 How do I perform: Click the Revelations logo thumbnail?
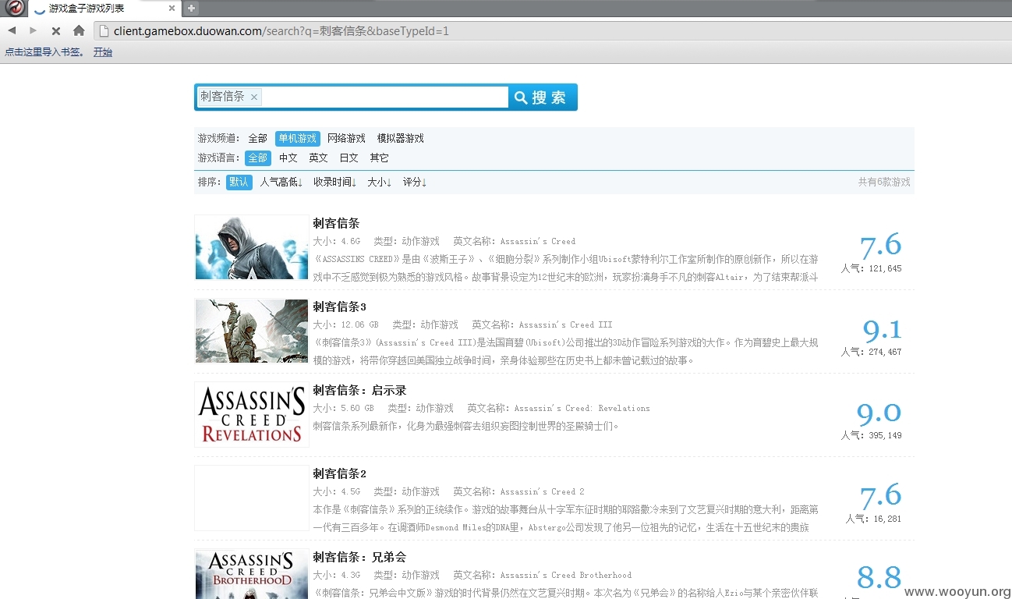tap(251, 414)
